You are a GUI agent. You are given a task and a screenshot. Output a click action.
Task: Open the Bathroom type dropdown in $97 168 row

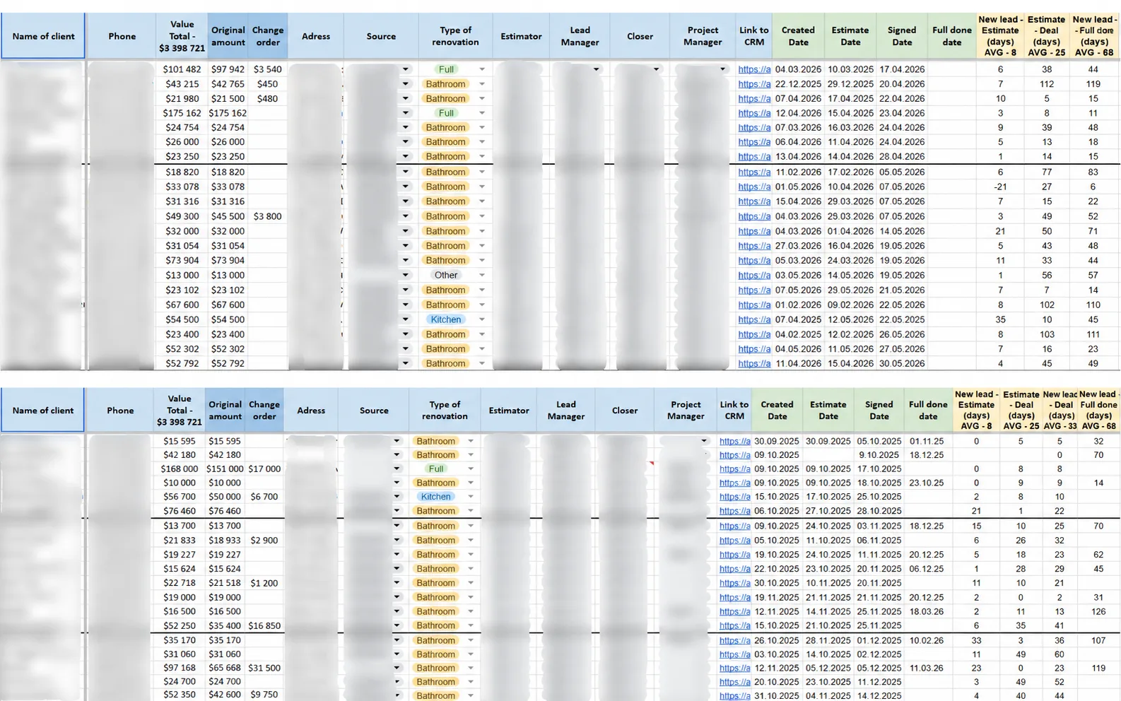point(471,668)
